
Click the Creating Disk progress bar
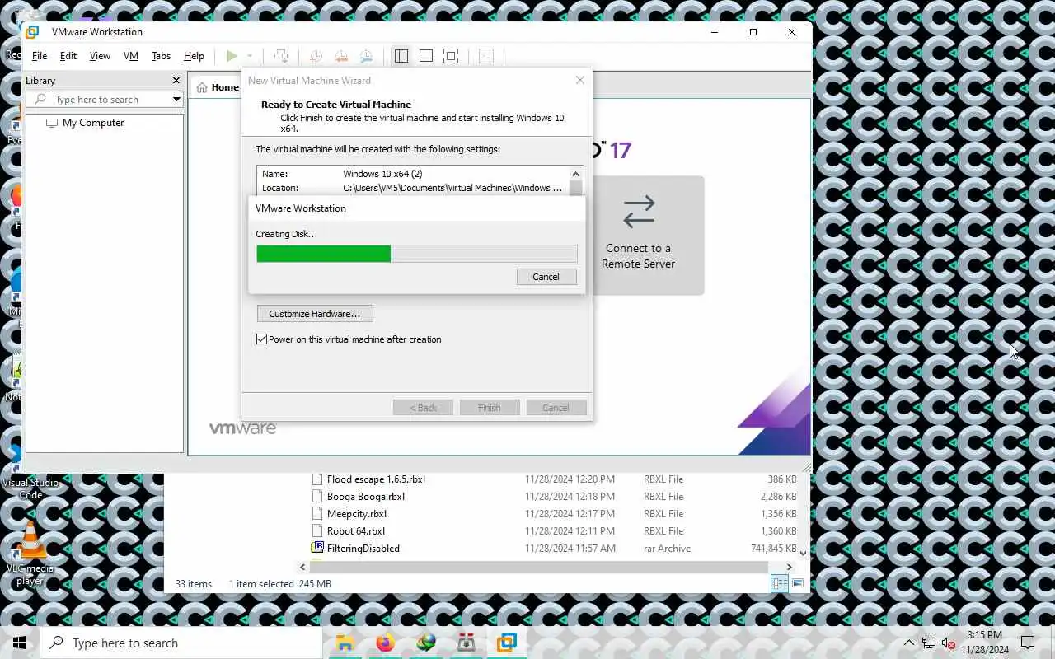pyautogui.click(x=417, y=254)
